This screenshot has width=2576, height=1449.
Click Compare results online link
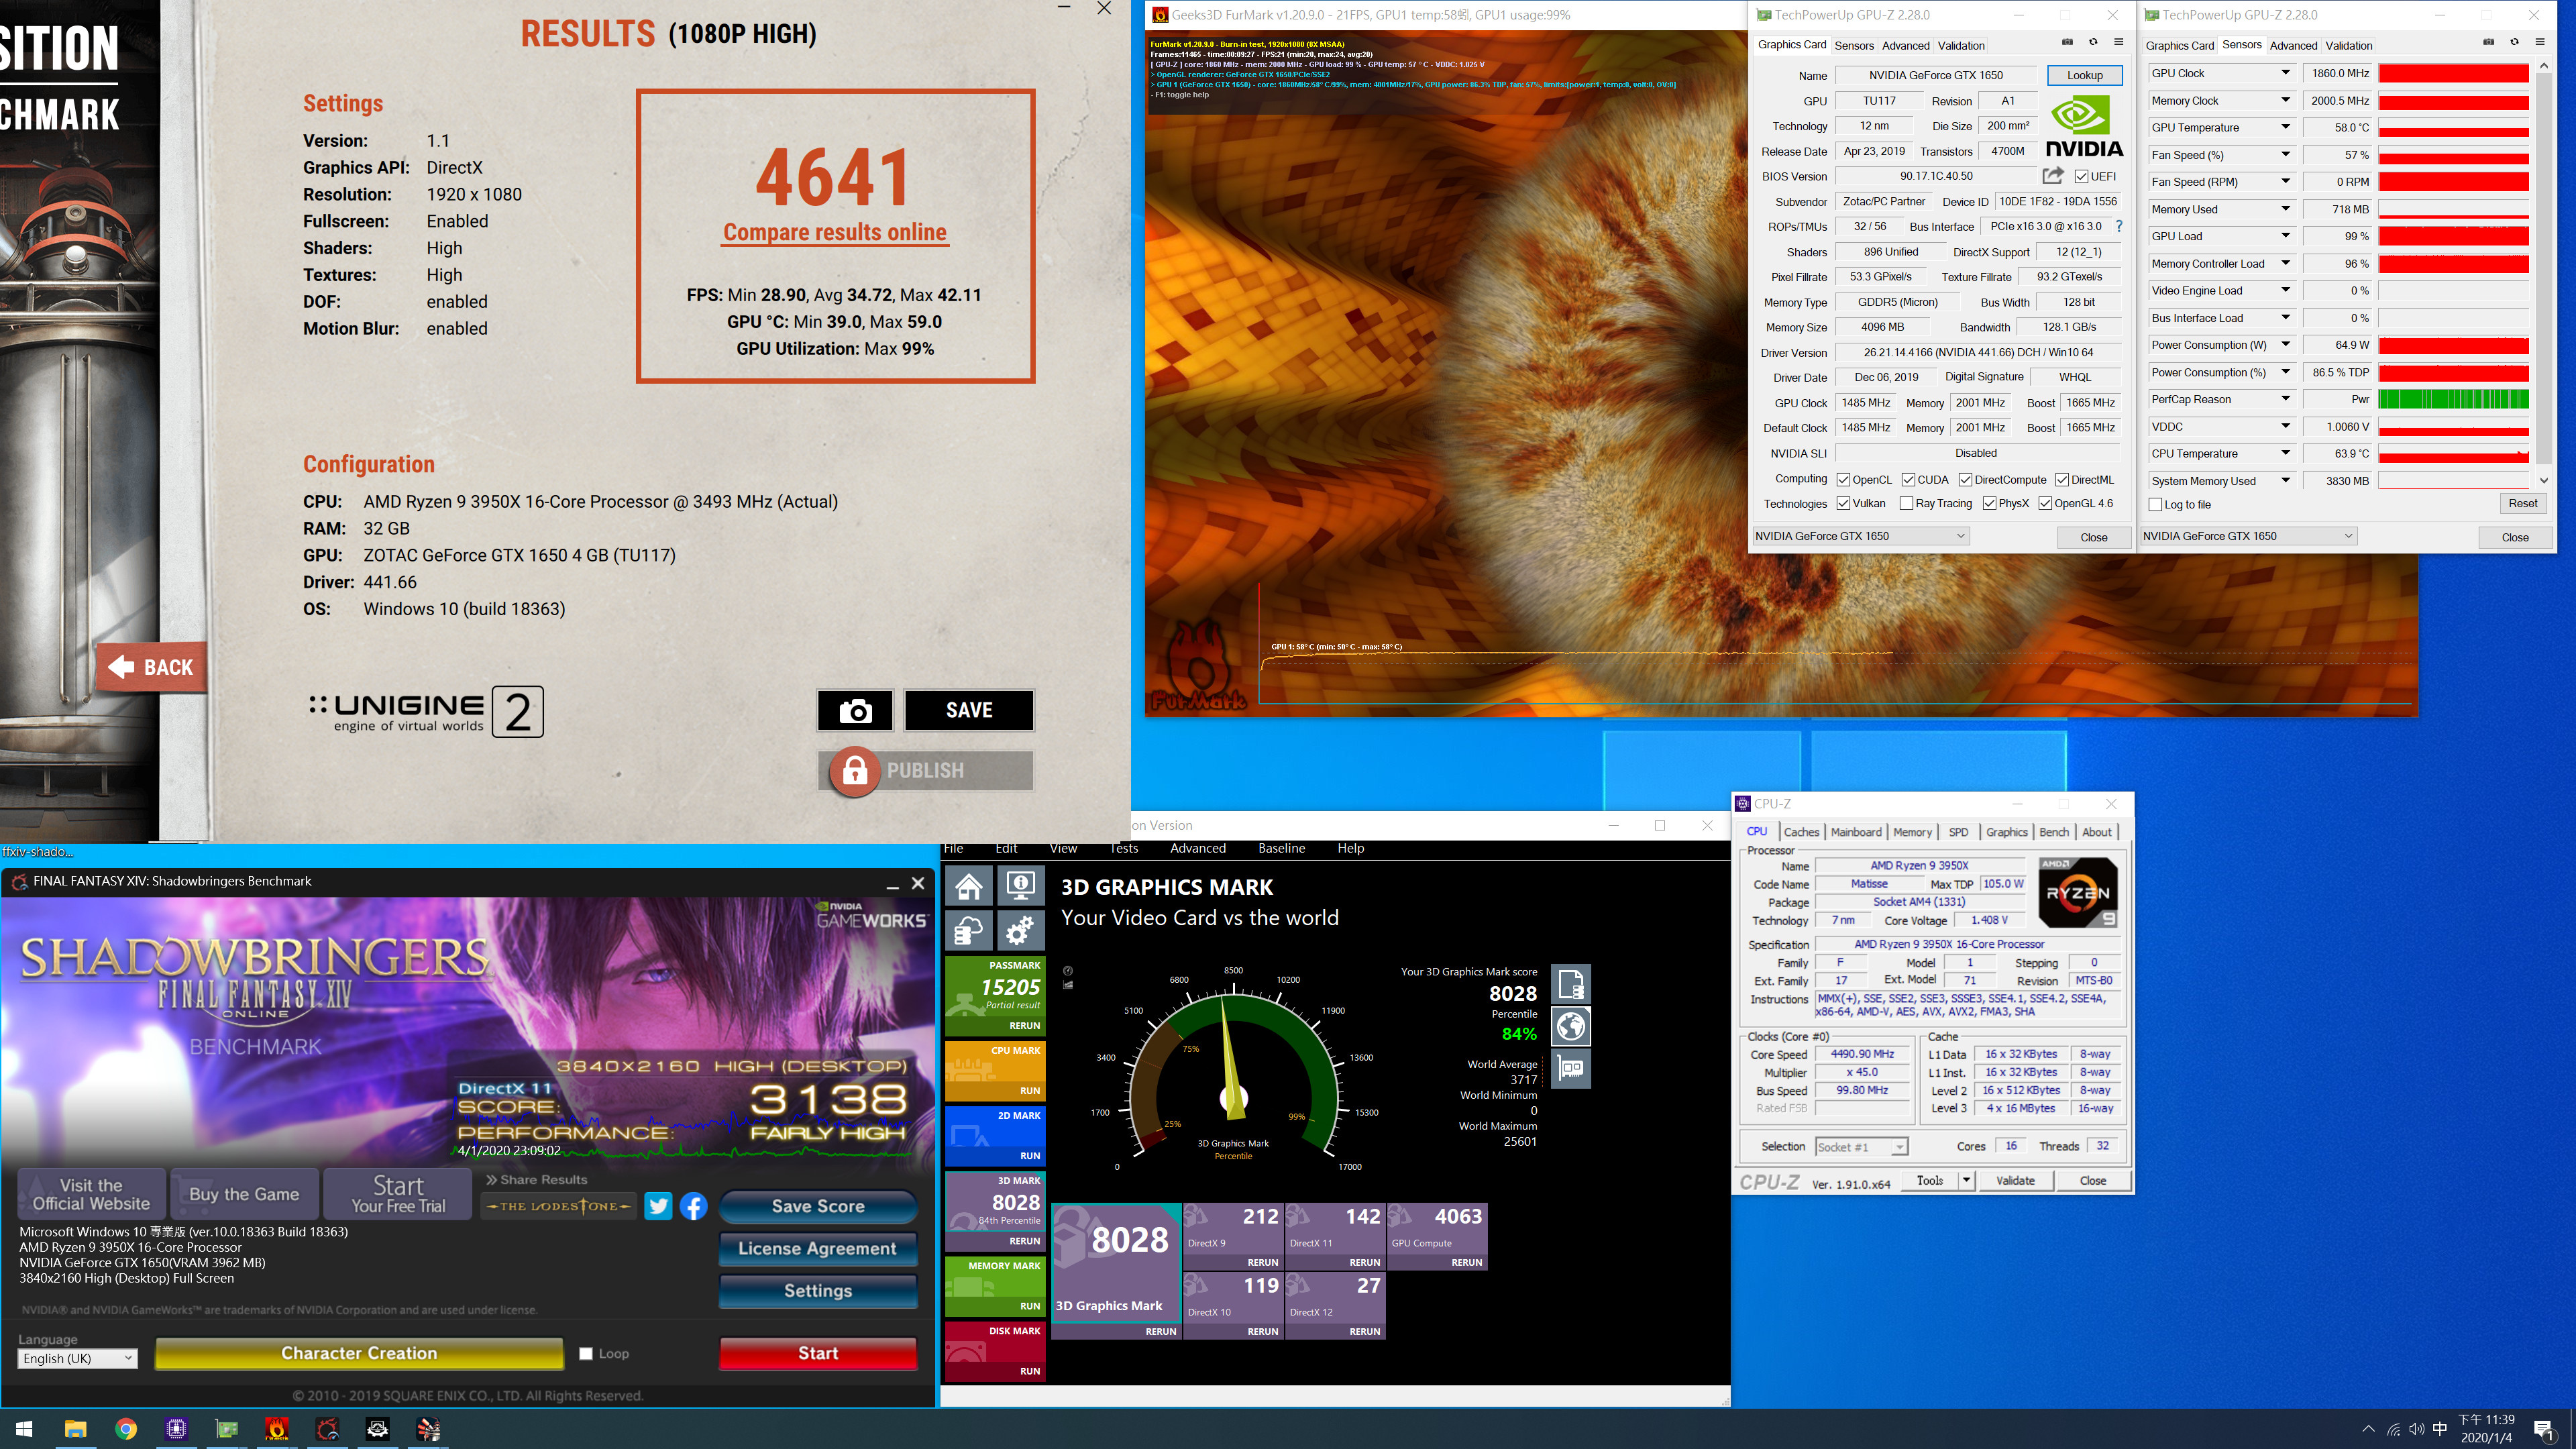(x=835, y=232)
